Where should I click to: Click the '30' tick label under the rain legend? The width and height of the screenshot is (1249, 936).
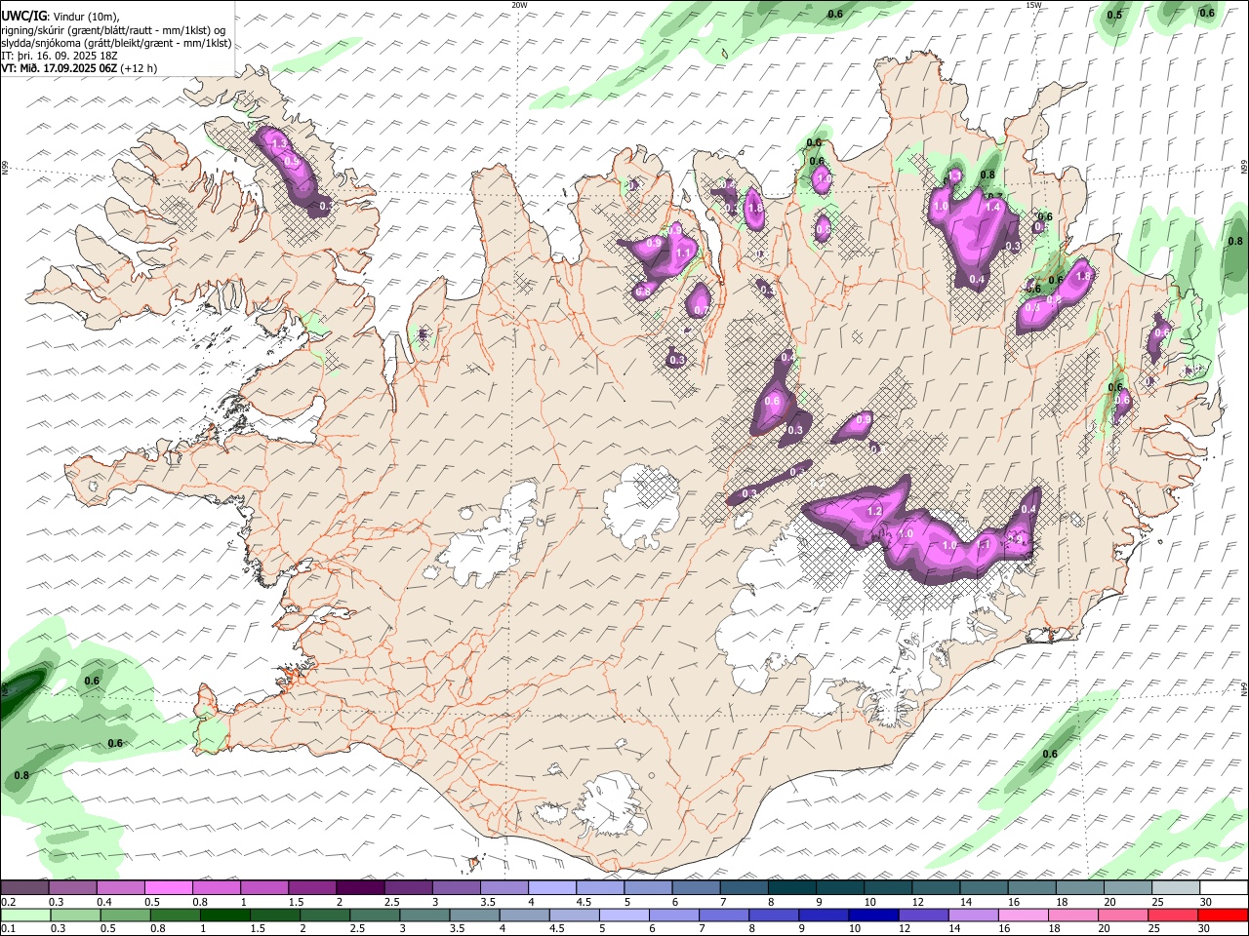[x=1204, y=929]
